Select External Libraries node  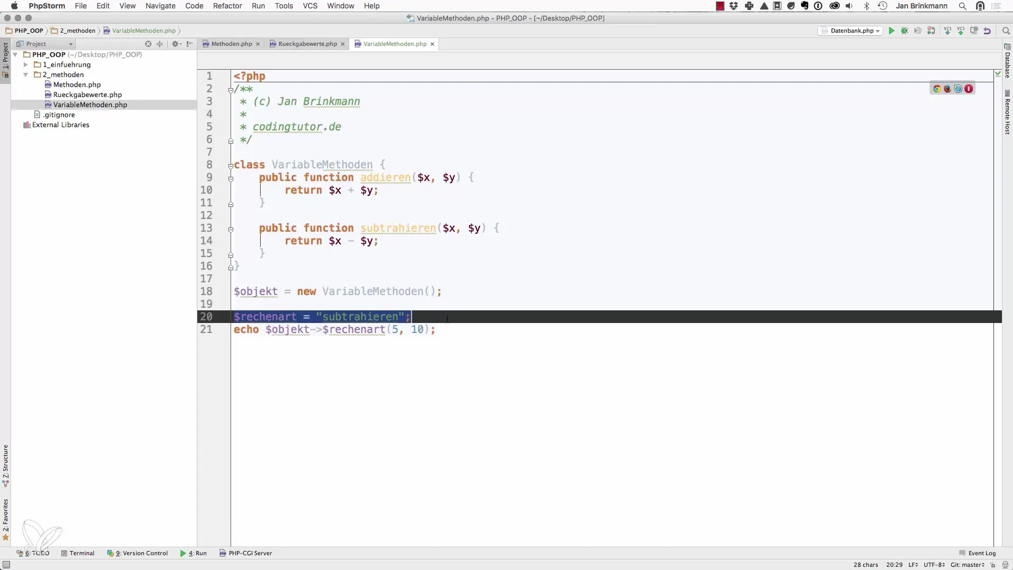tap(56, 125)
